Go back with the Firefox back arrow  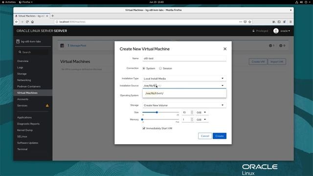pyautogui.click(x=17, y=22)
